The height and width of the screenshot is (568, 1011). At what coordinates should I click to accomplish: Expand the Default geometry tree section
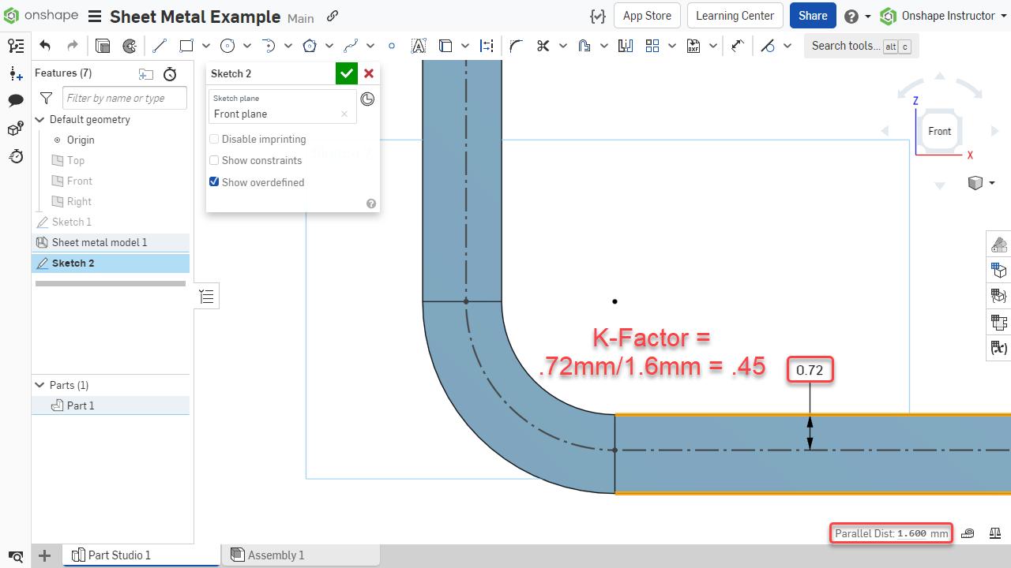[x=39, y=119]
